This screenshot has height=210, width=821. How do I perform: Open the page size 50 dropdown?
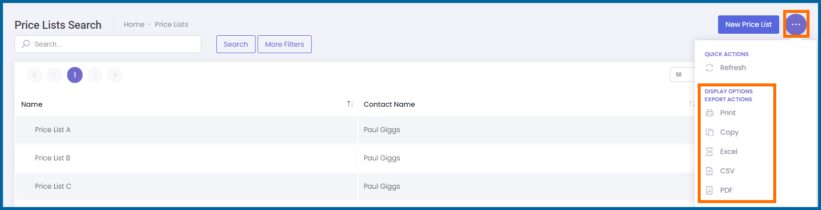coord(682,74)
